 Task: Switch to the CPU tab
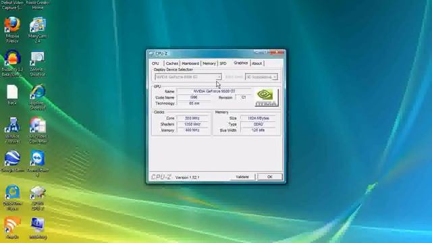(x=155, y=63)
